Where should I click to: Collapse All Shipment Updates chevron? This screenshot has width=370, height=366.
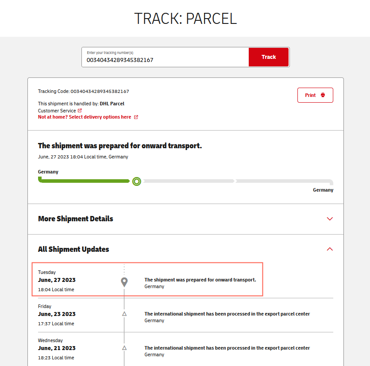[x=329, y=249]
